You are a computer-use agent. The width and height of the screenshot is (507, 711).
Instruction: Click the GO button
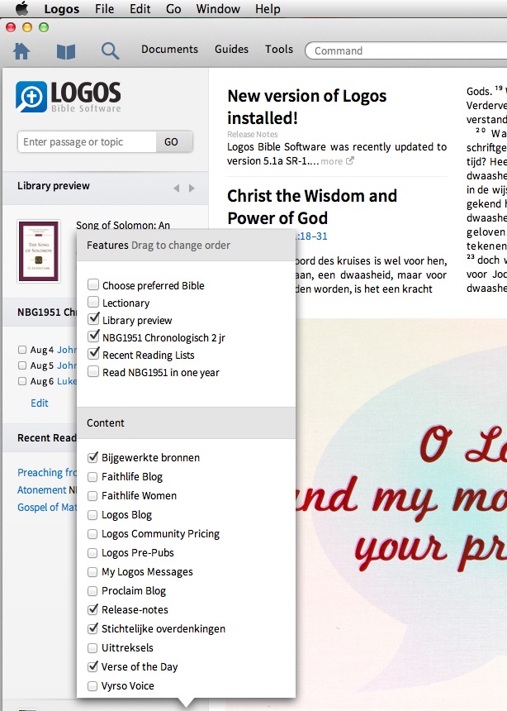(174, 142)
